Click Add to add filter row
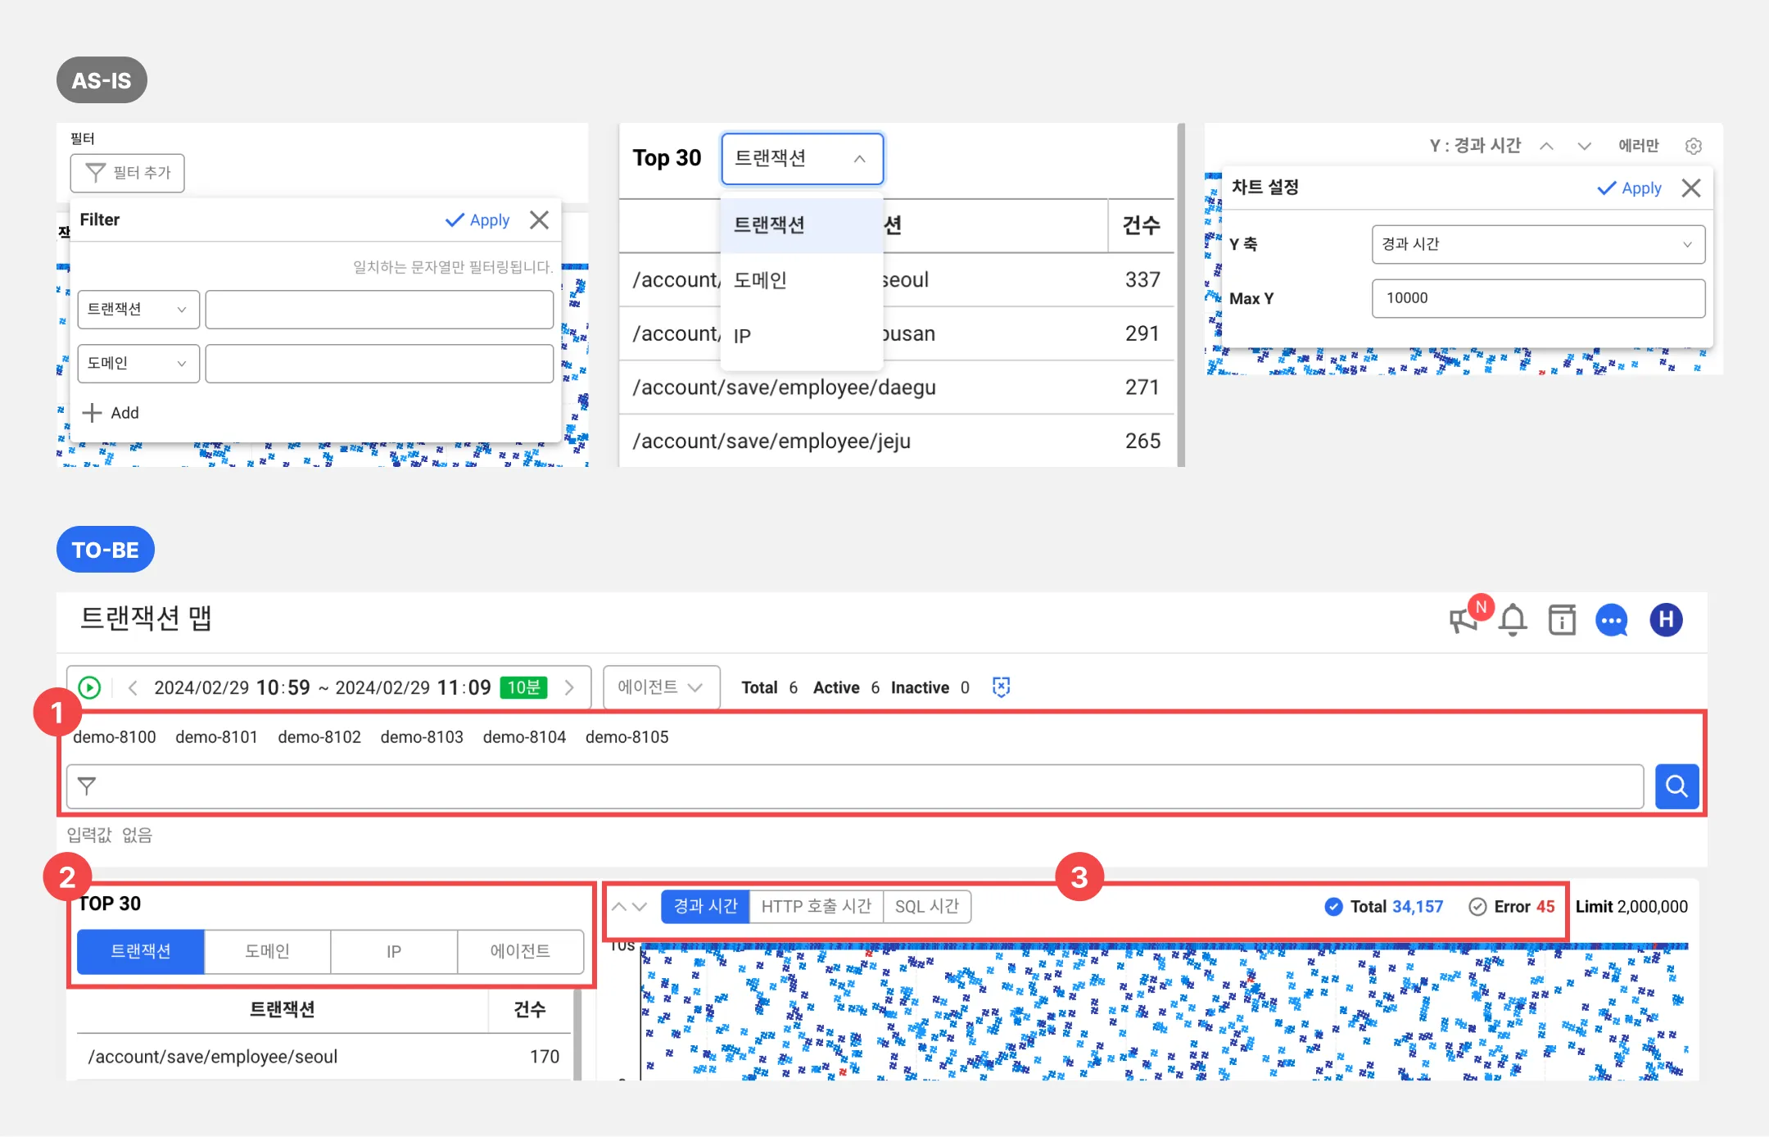The width and height of the screenshot is (1769, 1137). [111, 413]
